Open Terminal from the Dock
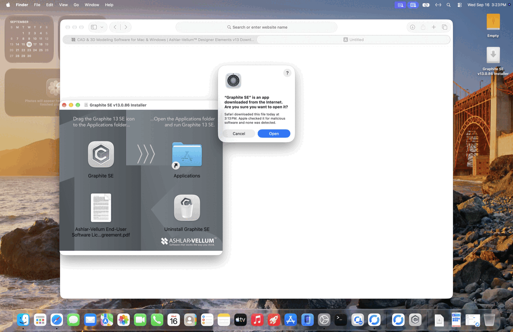513x332 pixels. pyautogui.click(x=341, y=320)
